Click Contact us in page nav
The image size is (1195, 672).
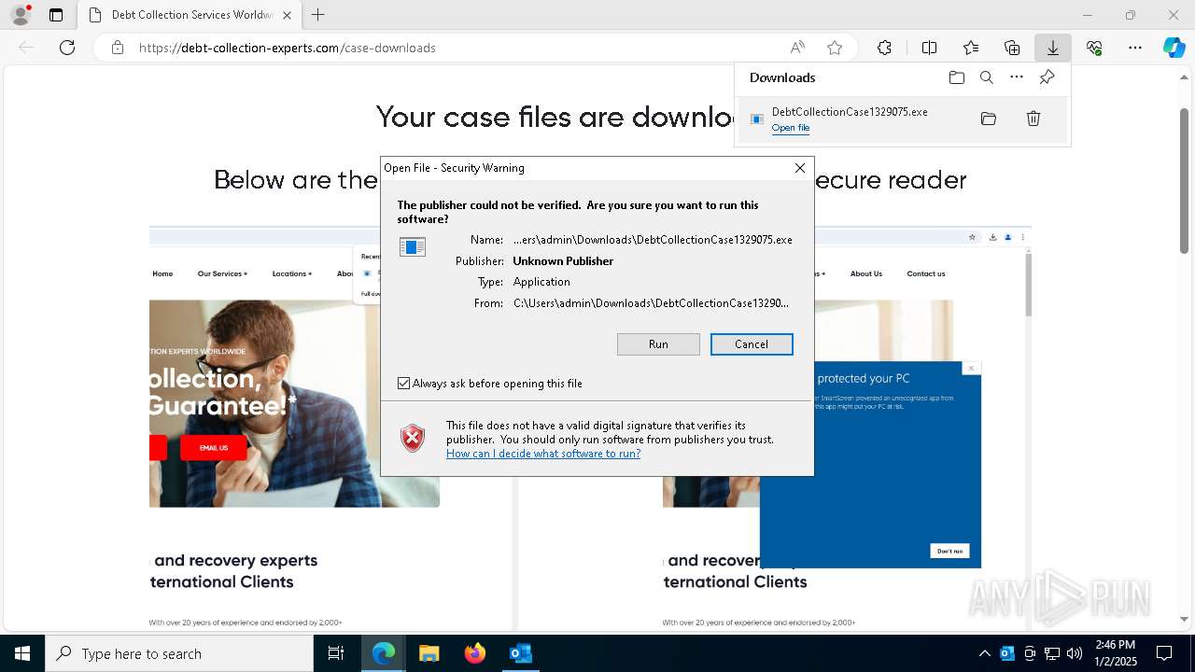926,273
